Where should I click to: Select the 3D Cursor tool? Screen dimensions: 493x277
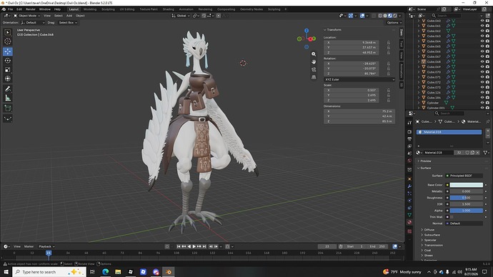(8, 41)
